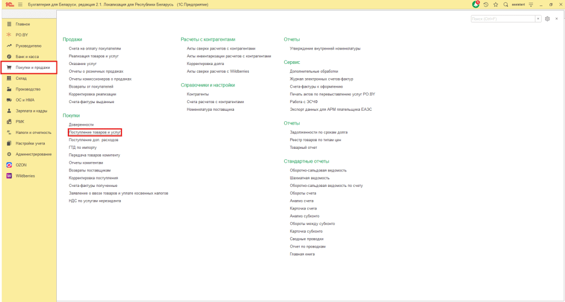Open the Производство section
Image resolution: width=565 pixels, height=302 pixels.
click(x=29, y=89)
